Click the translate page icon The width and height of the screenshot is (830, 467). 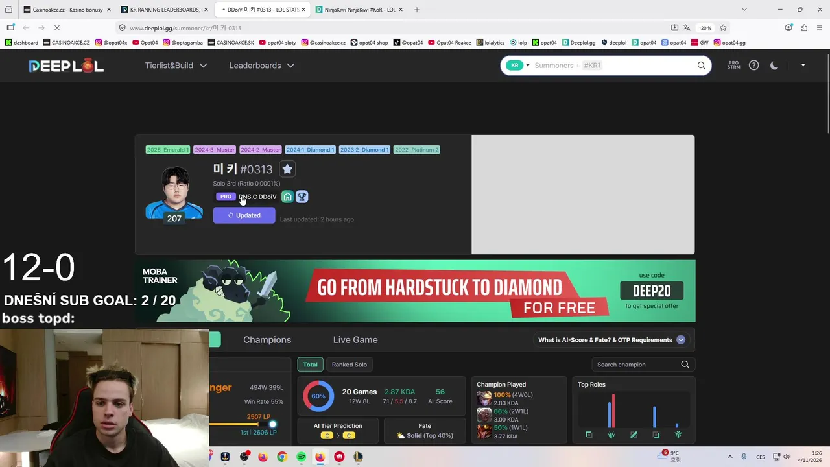point(687,28)
